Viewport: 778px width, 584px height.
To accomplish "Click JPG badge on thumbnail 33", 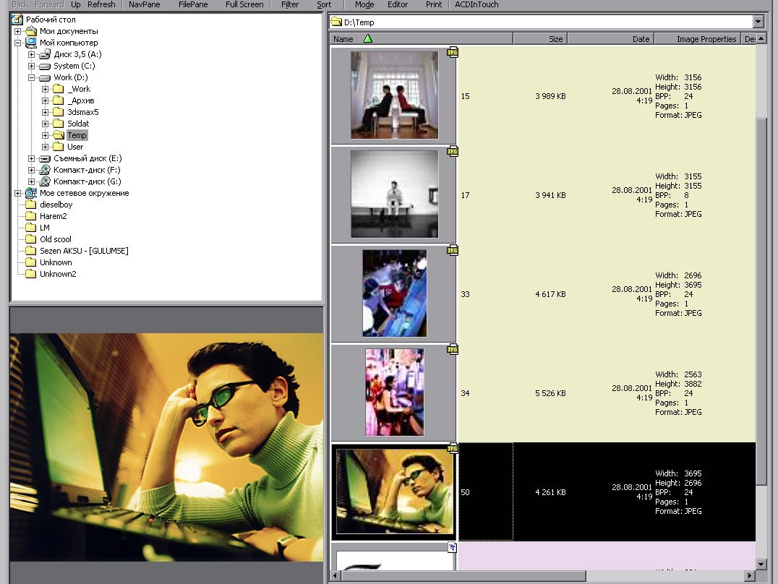I will click(453, 250).
